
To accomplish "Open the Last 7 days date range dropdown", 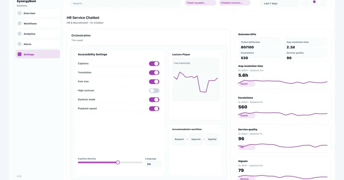I will (x=279, y=3).
